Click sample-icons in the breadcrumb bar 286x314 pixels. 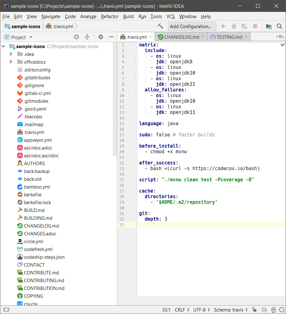point(26,27)
